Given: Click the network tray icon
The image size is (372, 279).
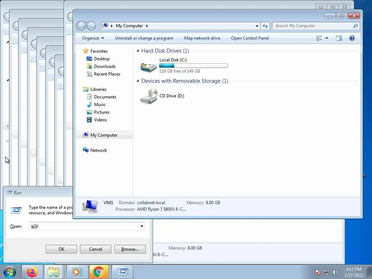Looking at the screenshot, I should pyautogui.click(x=327, y=272).
